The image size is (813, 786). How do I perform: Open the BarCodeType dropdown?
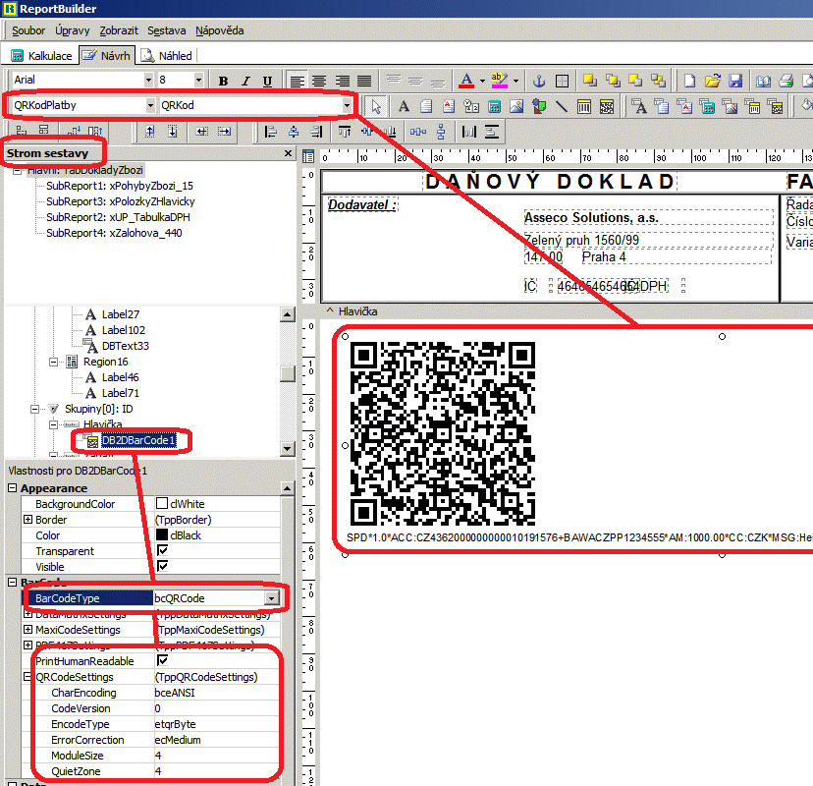click(x=271, y=597)
